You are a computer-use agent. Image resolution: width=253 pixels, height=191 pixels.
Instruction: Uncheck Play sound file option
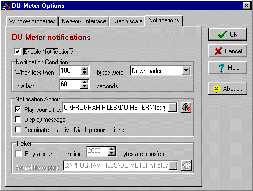coord(18,109)
